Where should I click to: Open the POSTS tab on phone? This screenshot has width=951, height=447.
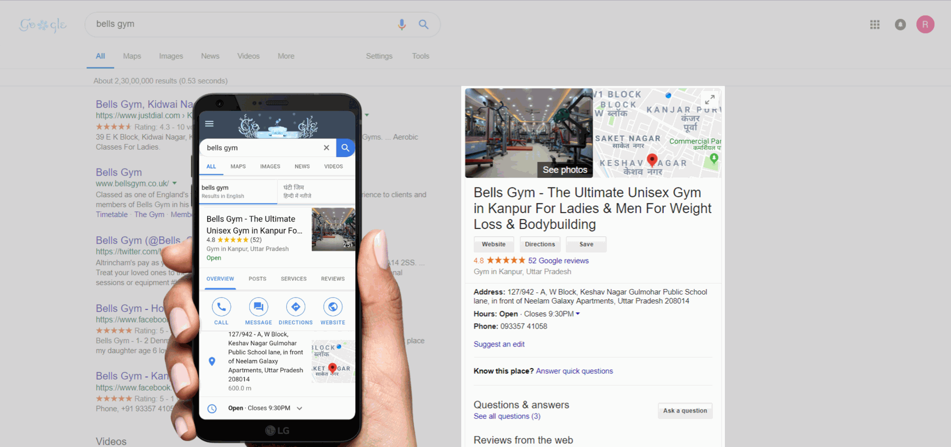click(x=258, y=279)
